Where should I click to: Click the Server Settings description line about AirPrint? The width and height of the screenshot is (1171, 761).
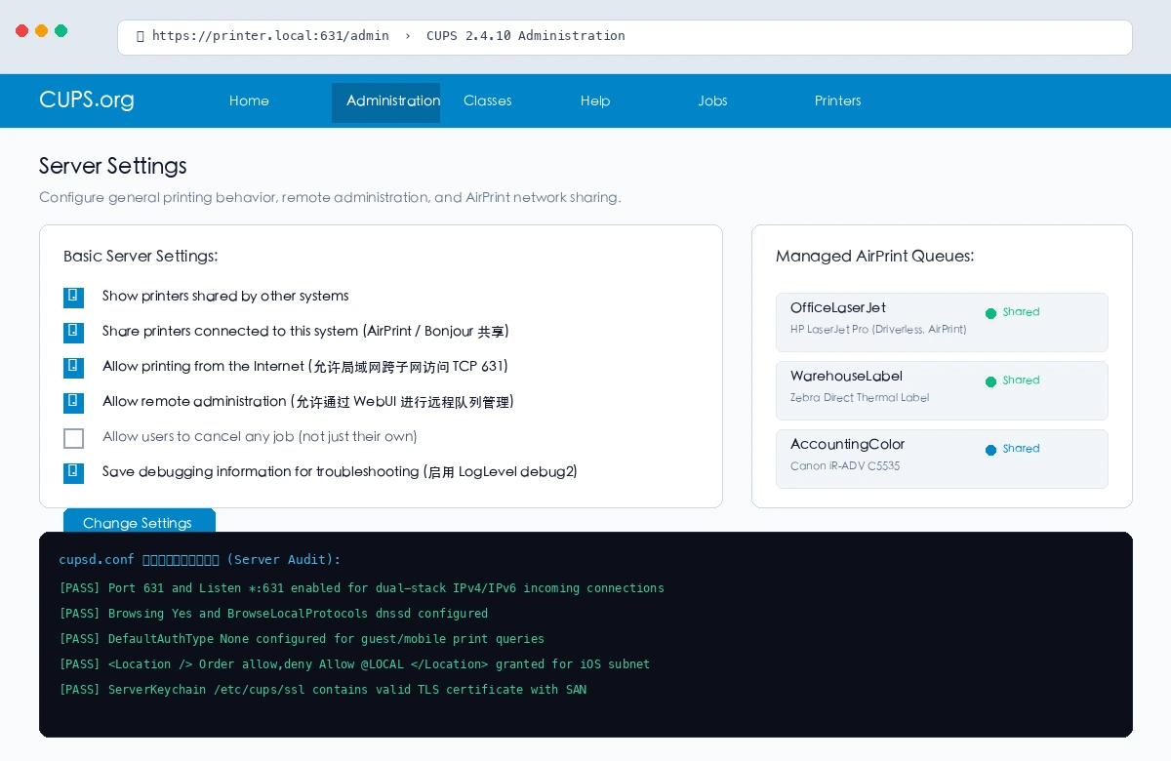330,197
